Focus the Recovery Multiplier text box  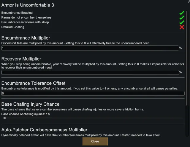point(90,72)
